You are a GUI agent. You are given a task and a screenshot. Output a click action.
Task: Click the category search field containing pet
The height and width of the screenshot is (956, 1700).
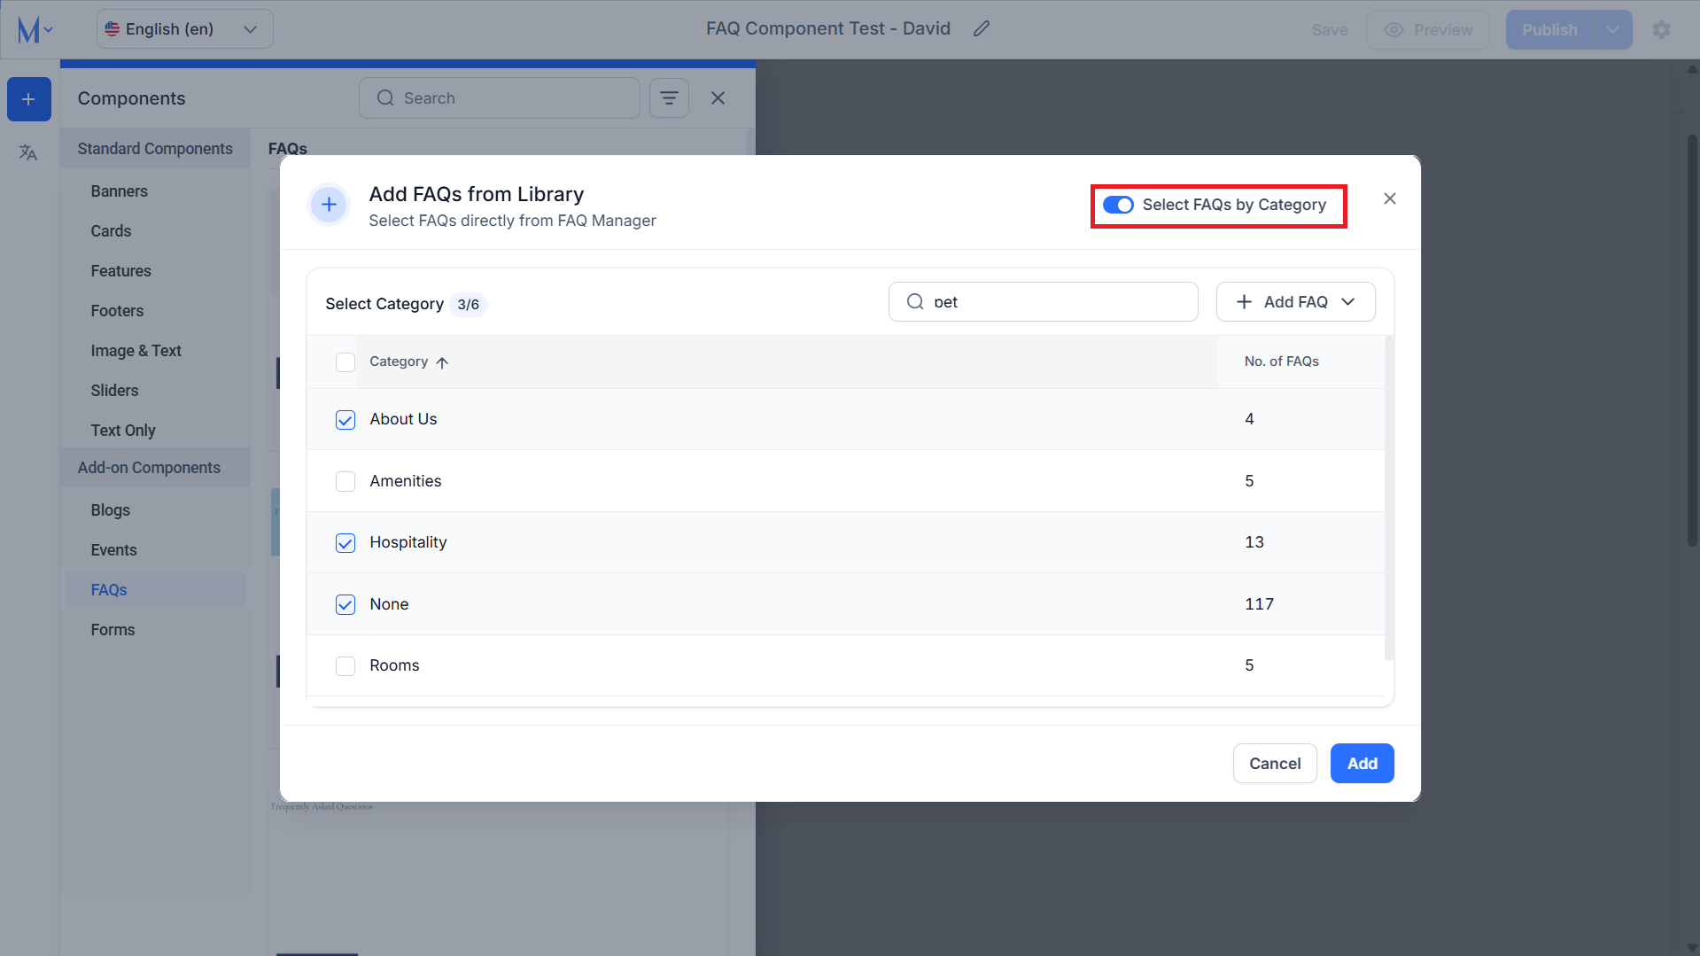click(x=1044, y=302)
